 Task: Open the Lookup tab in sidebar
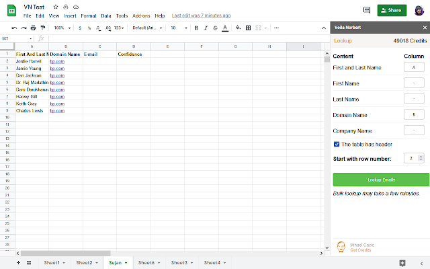(343, 40)
